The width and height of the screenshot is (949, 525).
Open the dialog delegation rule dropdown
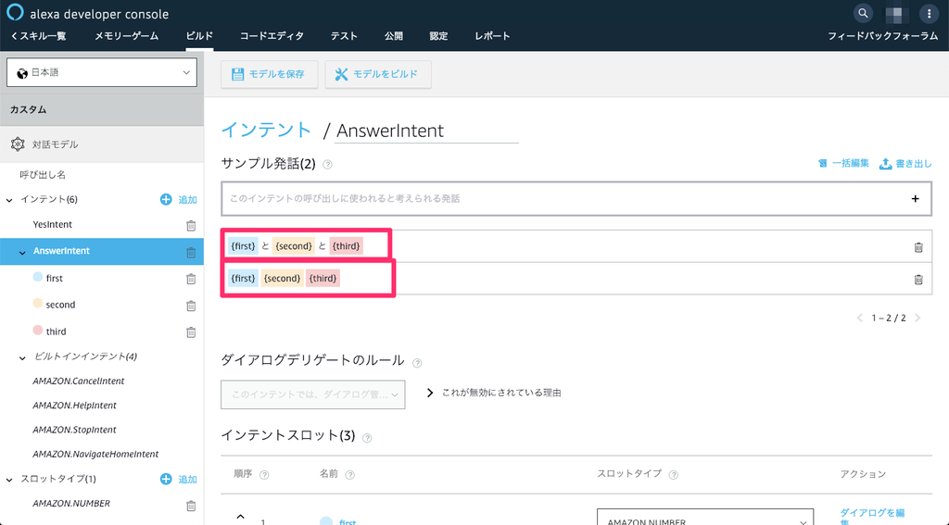[x=313, y=394]
